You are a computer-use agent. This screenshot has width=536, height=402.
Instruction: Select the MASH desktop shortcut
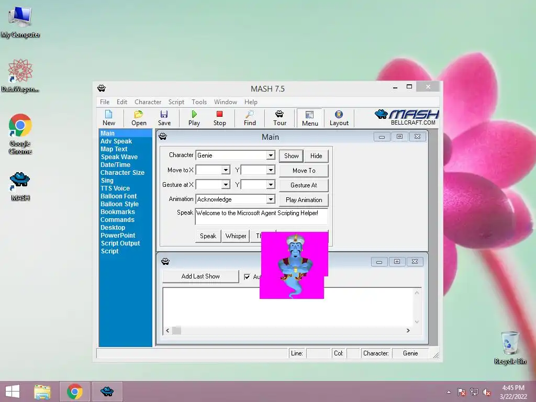pyautogui.click(x=20, y=186)
